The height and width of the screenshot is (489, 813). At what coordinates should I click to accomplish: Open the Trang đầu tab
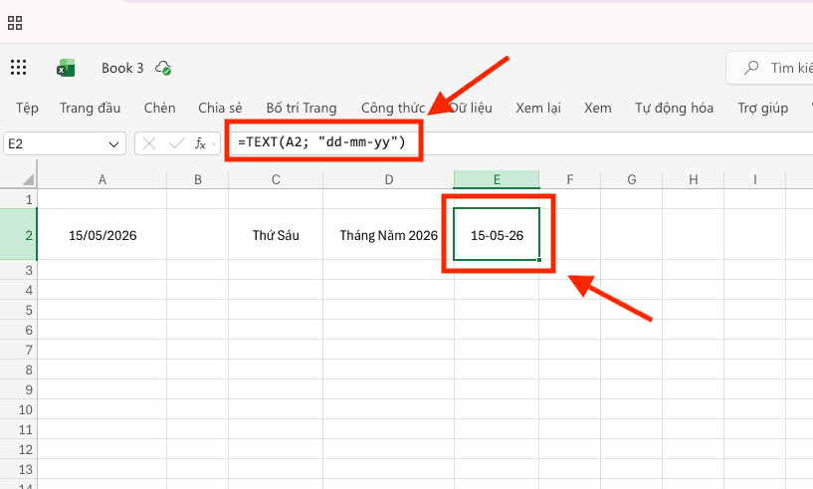point(90,108)
